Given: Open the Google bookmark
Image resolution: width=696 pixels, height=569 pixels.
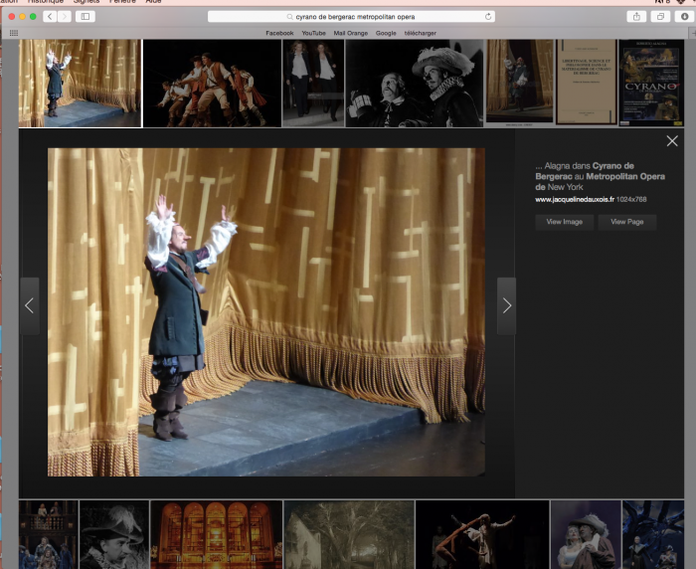Looking at the screenshot, I should point(386,33).
